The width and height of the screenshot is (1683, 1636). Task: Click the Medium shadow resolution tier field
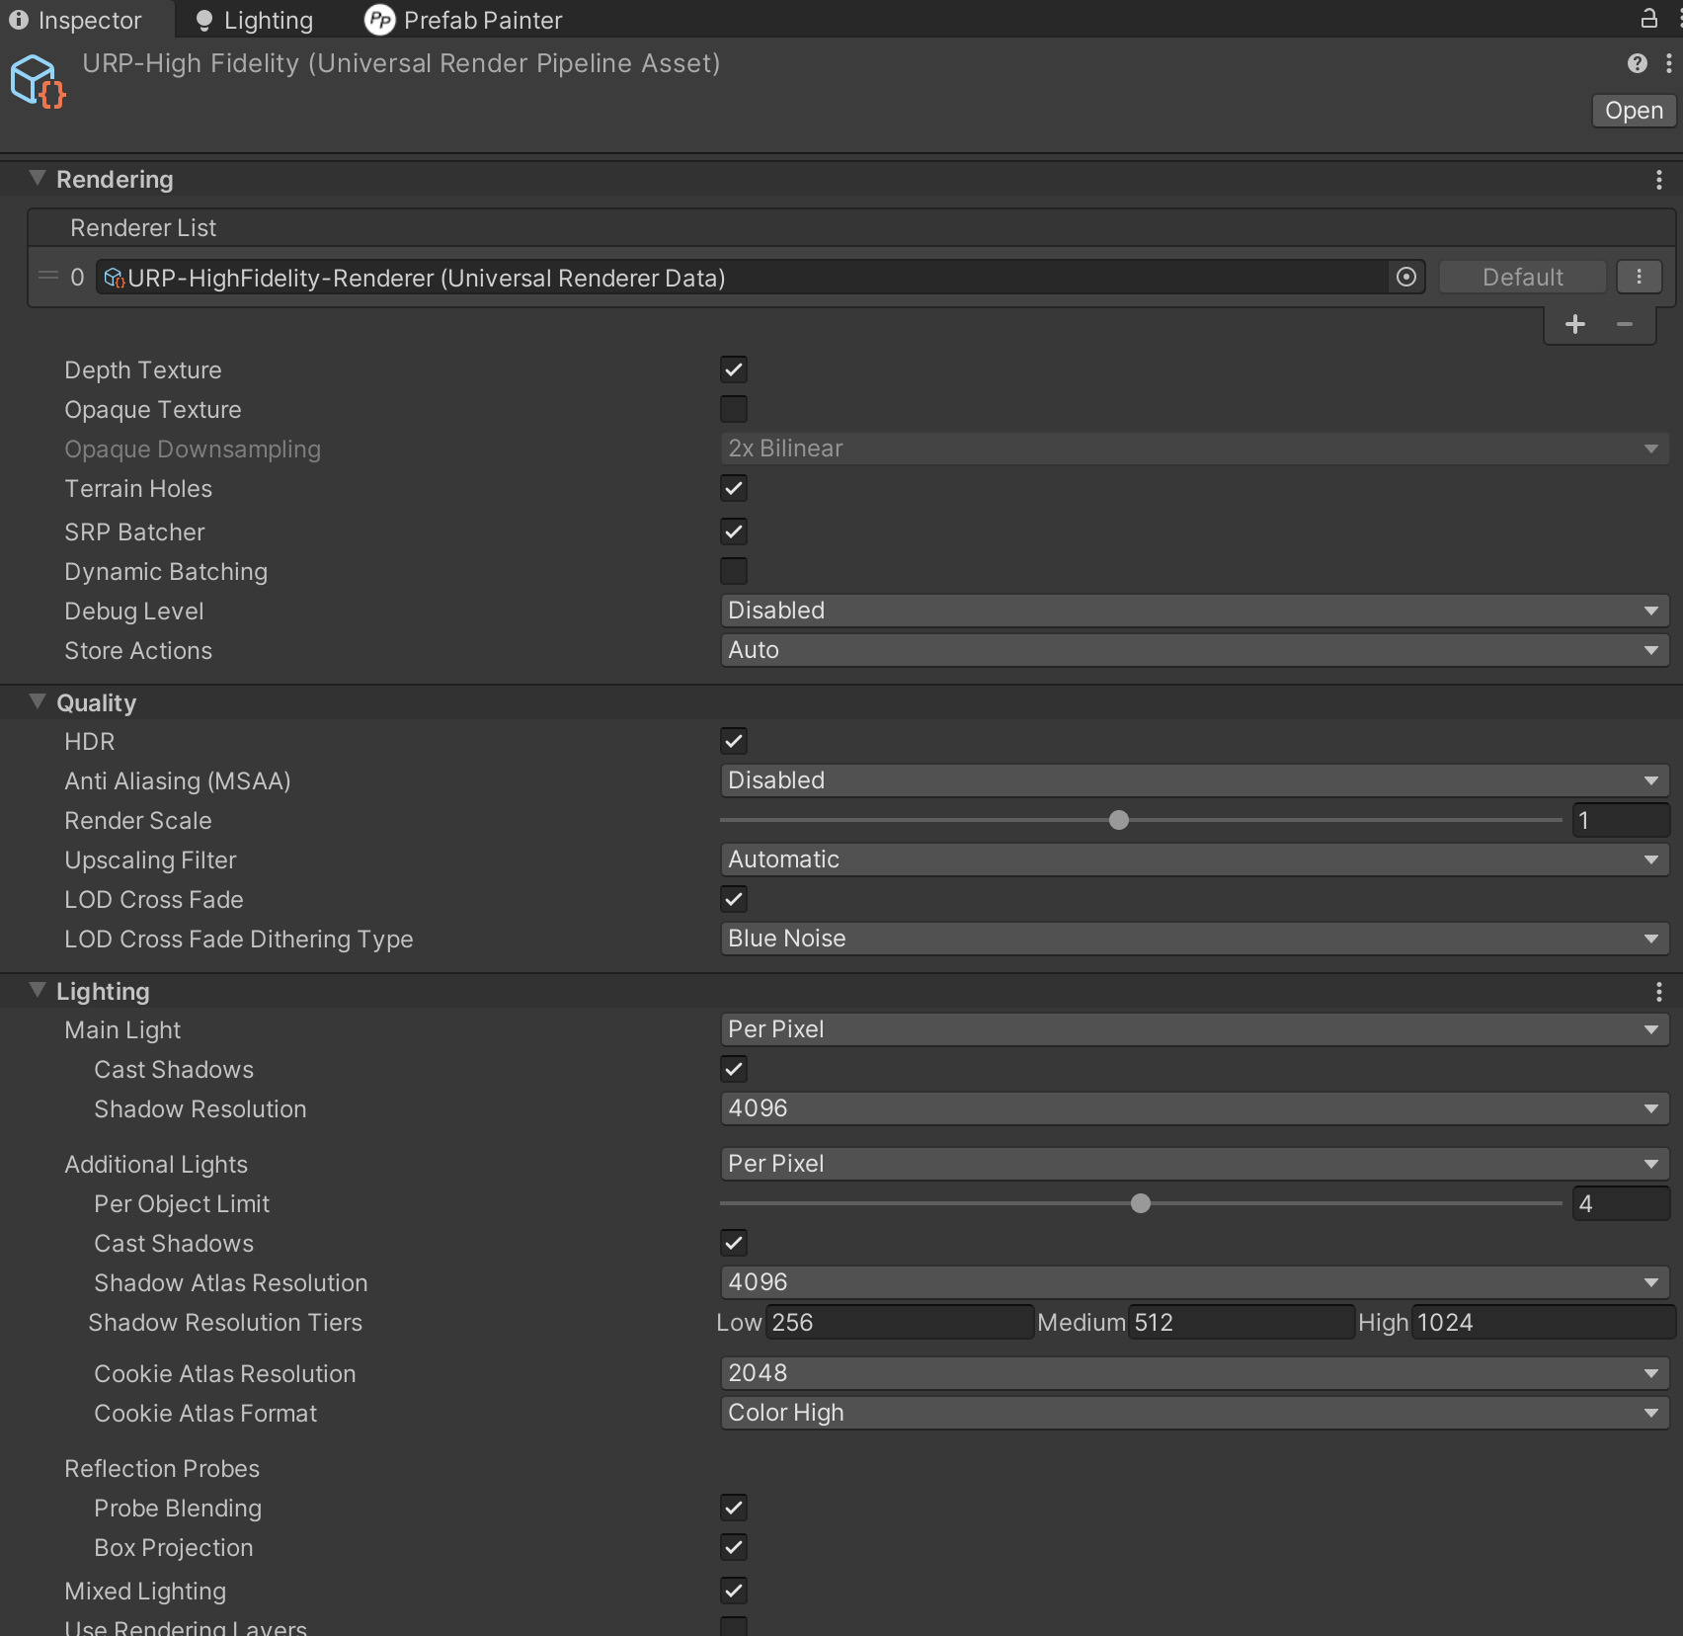pyautogui.click(x=1241, y=1322)
